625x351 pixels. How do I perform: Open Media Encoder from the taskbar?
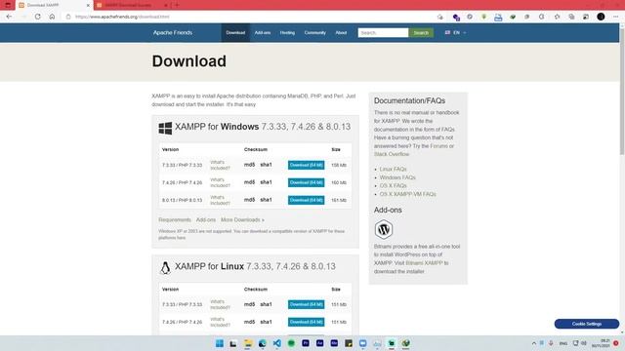[x=334, y=343]
